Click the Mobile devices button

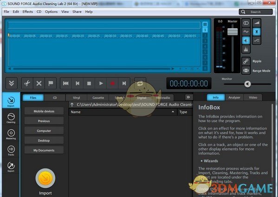(44, 111)
